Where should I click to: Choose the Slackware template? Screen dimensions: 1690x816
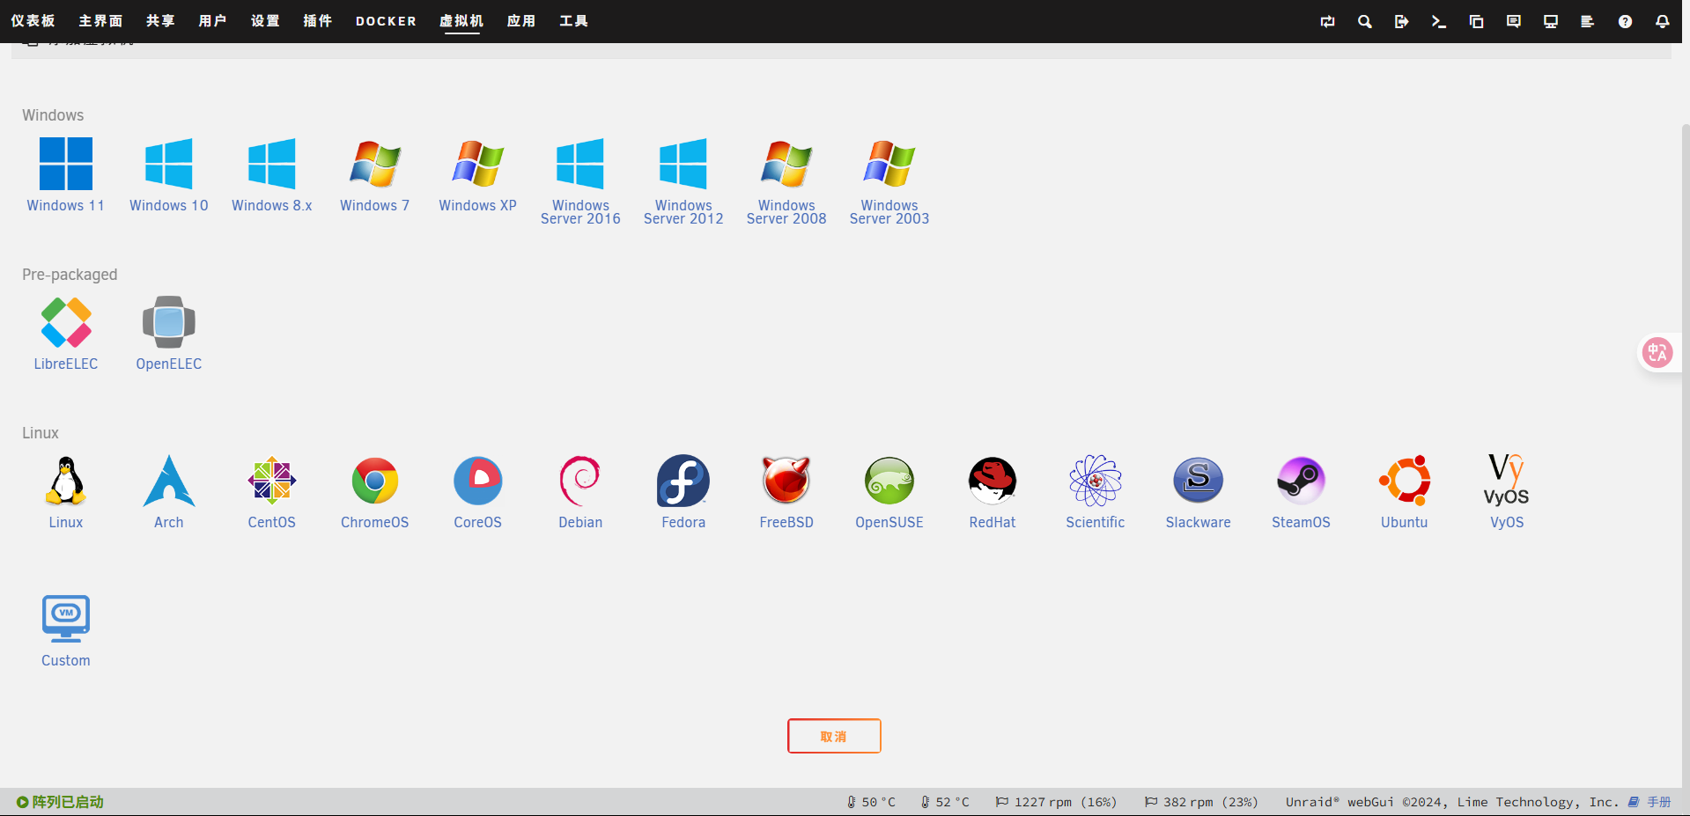(1199, 492)
